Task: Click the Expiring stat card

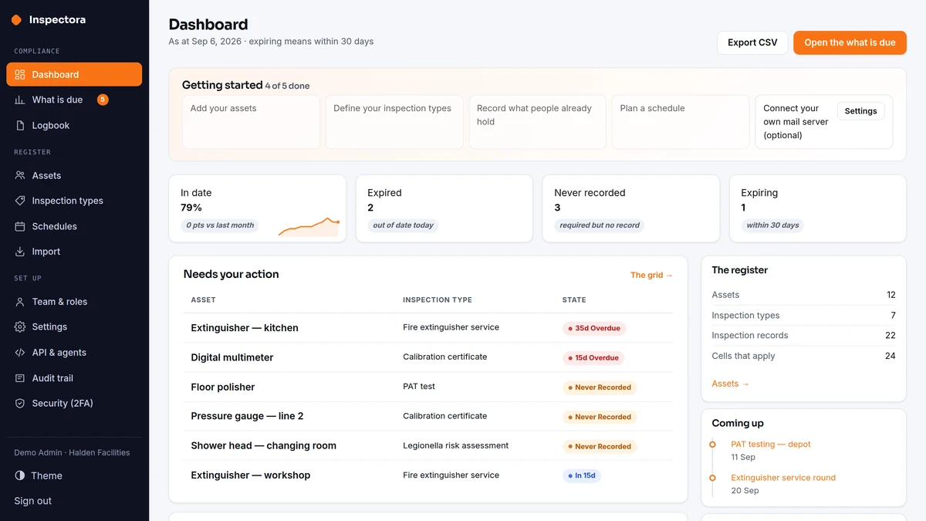Action: coord(817,208)
